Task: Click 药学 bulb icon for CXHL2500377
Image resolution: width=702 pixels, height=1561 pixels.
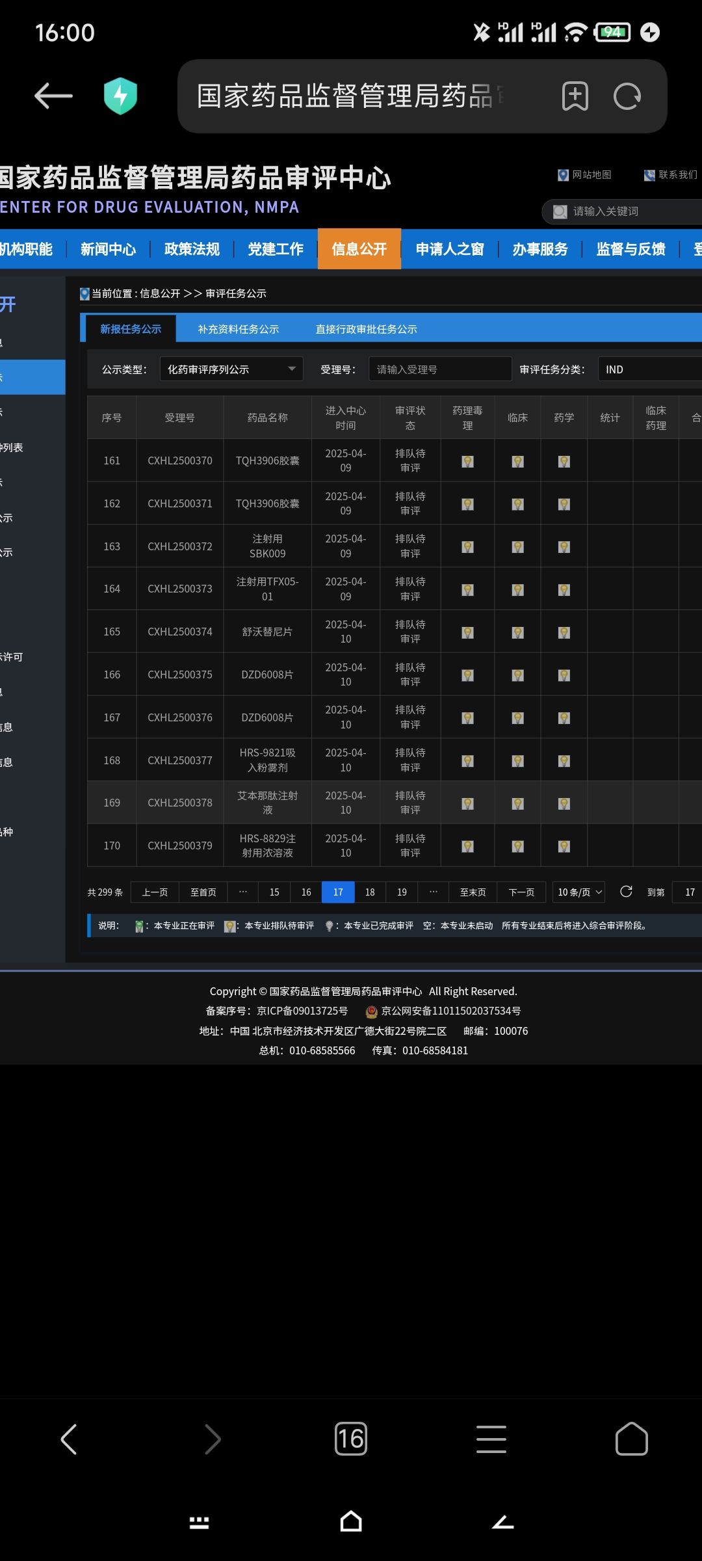Action: tap(564, 761)
